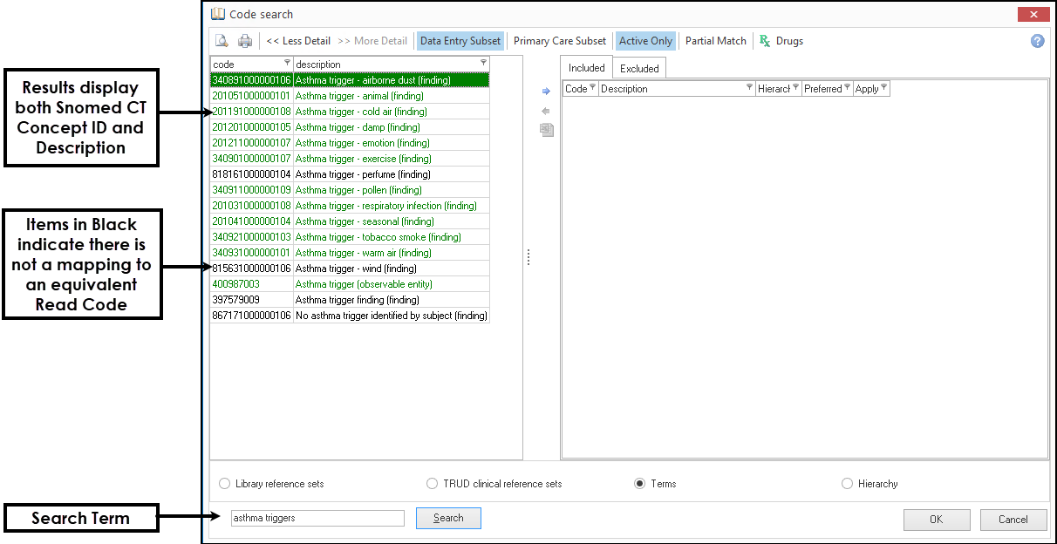Open the Preferred column filter dropdown
This screenshot has height=544, width=1057.
[x=848, y=88]
